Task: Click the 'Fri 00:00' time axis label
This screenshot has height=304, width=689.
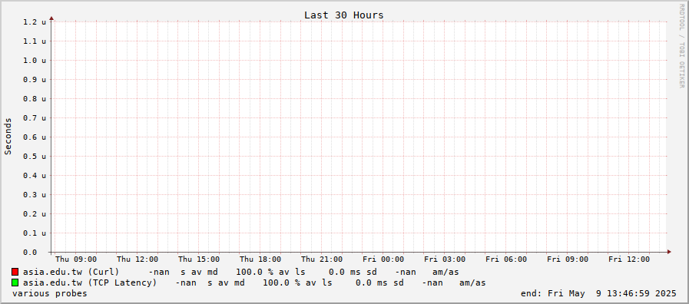Action: coord(383,259)
